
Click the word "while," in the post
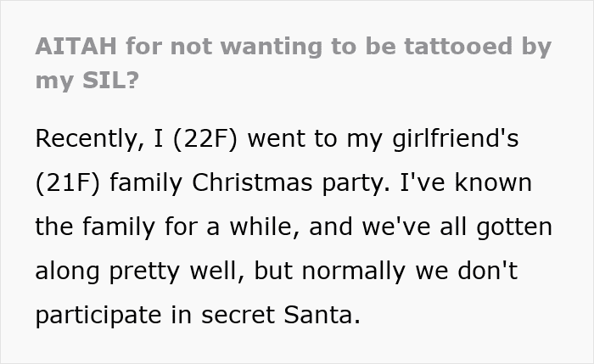[255, 227]
